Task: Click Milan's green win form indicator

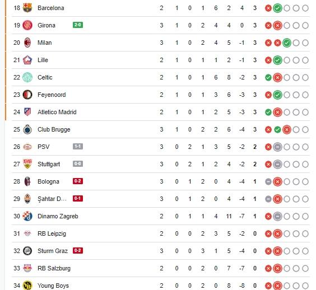Action: click(x=287, y=43)
